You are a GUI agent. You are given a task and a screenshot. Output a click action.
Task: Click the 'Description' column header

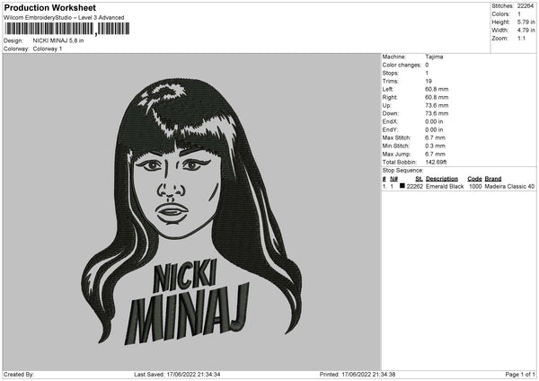pyautogui.click(x=442, y=179)
